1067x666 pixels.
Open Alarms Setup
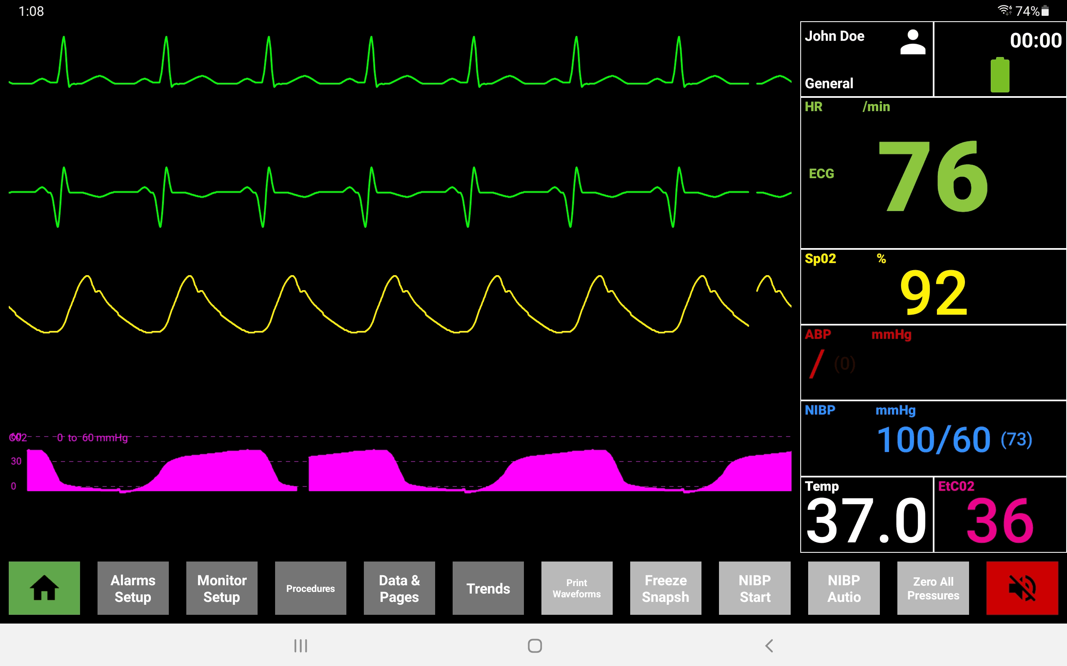point(133,588)
